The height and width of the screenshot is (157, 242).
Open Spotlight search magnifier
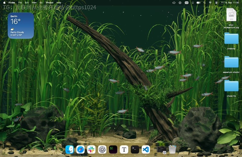[x=204, y=3]
